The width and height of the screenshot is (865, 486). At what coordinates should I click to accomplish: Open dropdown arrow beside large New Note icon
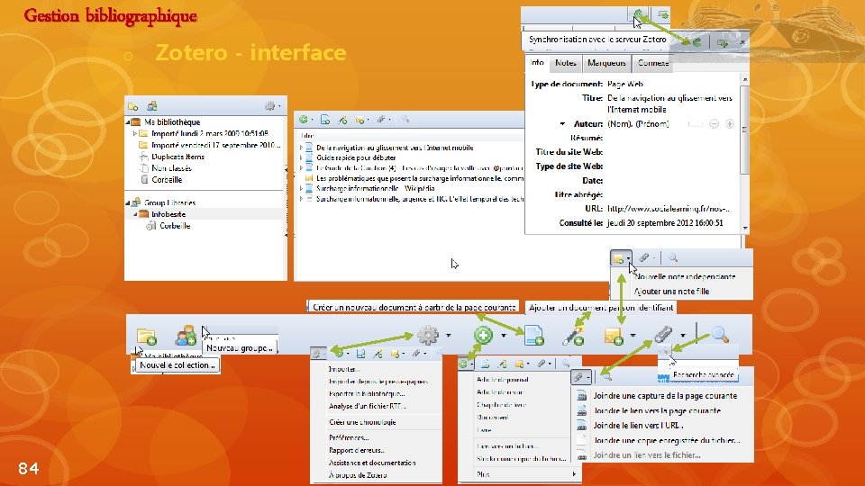coord(633,335)
